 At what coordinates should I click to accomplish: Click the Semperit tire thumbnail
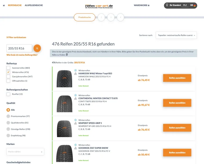coord(65,129)
